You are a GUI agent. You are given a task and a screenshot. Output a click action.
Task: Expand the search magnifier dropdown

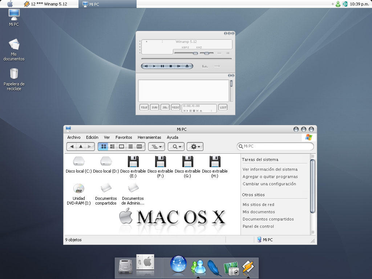(176, 147)
